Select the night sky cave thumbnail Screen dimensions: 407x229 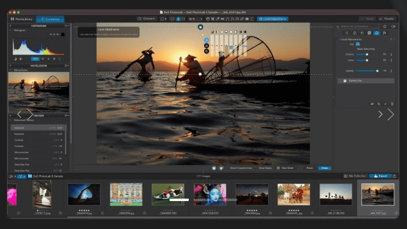point(84,194)
